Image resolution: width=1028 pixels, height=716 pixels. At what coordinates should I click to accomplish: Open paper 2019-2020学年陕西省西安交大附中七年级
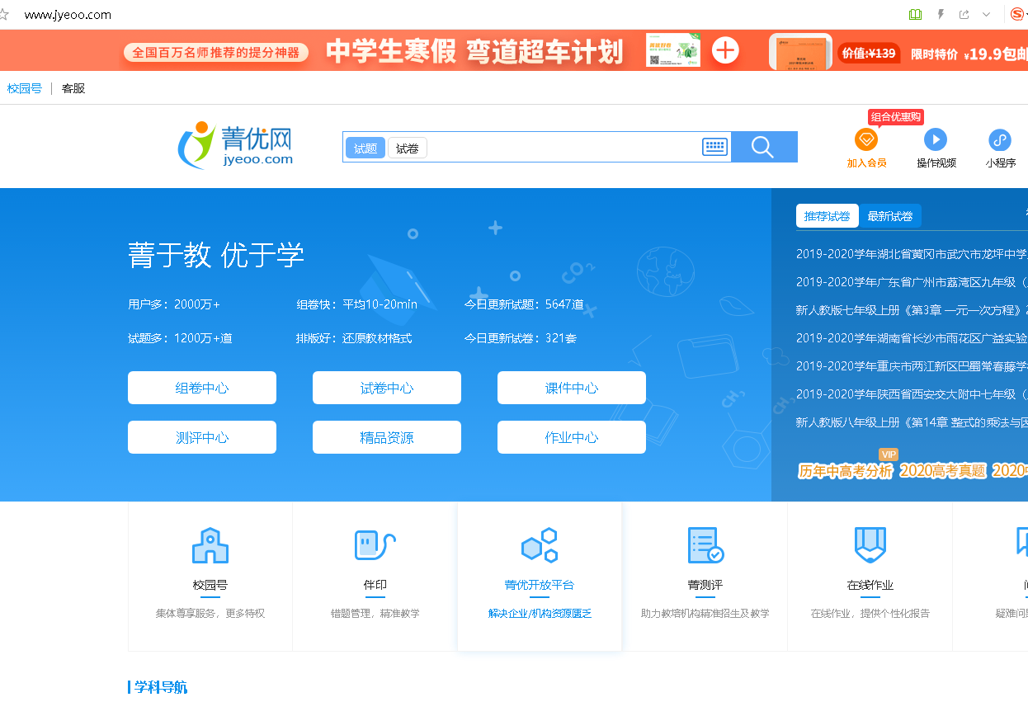pos(912,394)
